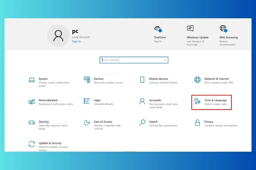Click 'Location, camera, microphone' description
This screenshot has width=256, height=170.
point(221,126)
